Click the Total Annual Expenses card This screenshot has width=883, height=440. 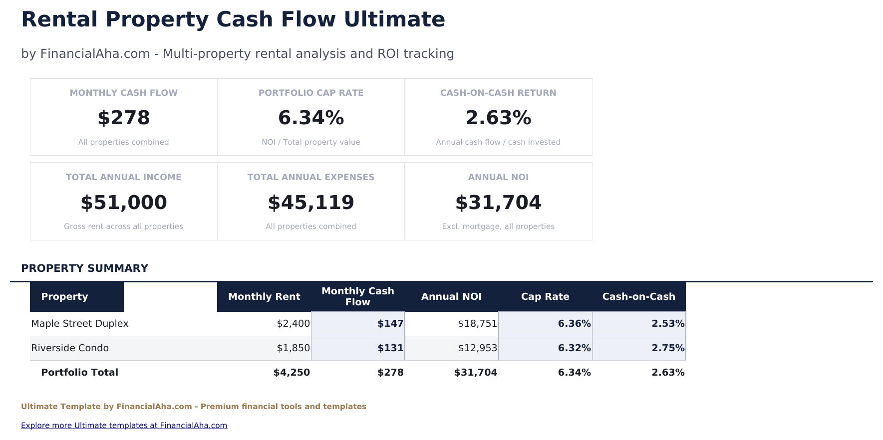click(311, 202)
